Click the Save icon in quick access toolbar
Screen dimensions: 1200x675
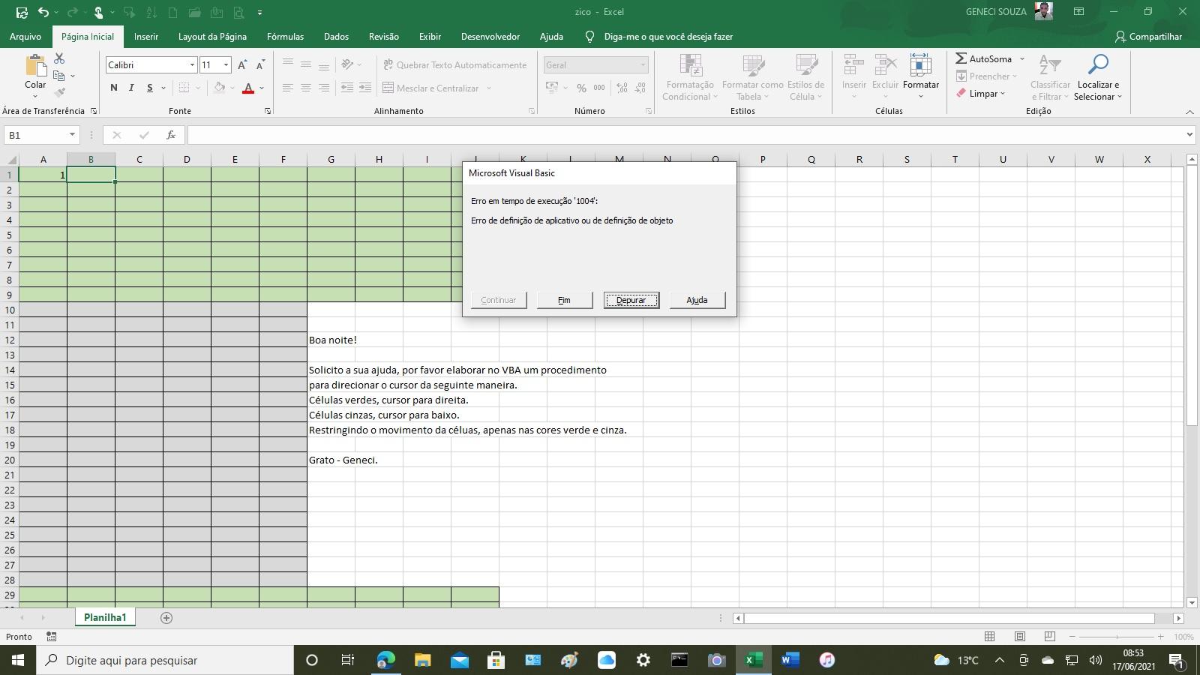[22, 12]
